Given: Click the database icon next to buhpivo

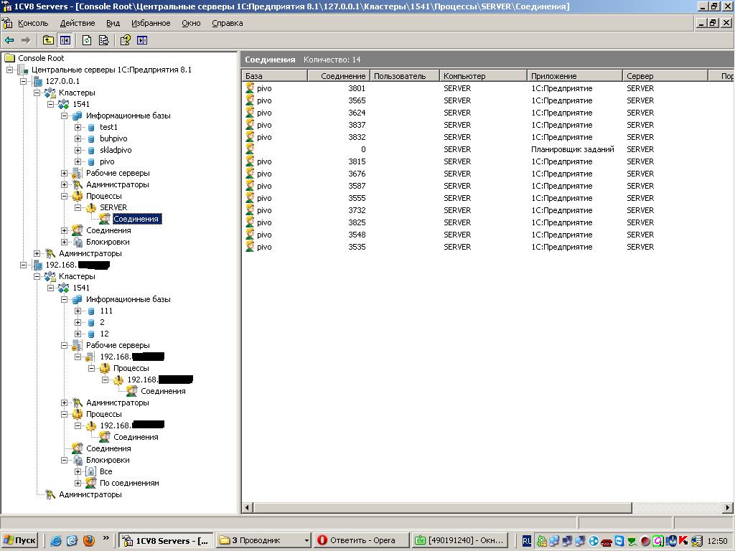Looking at the screenshot, I should click(91, 138).
